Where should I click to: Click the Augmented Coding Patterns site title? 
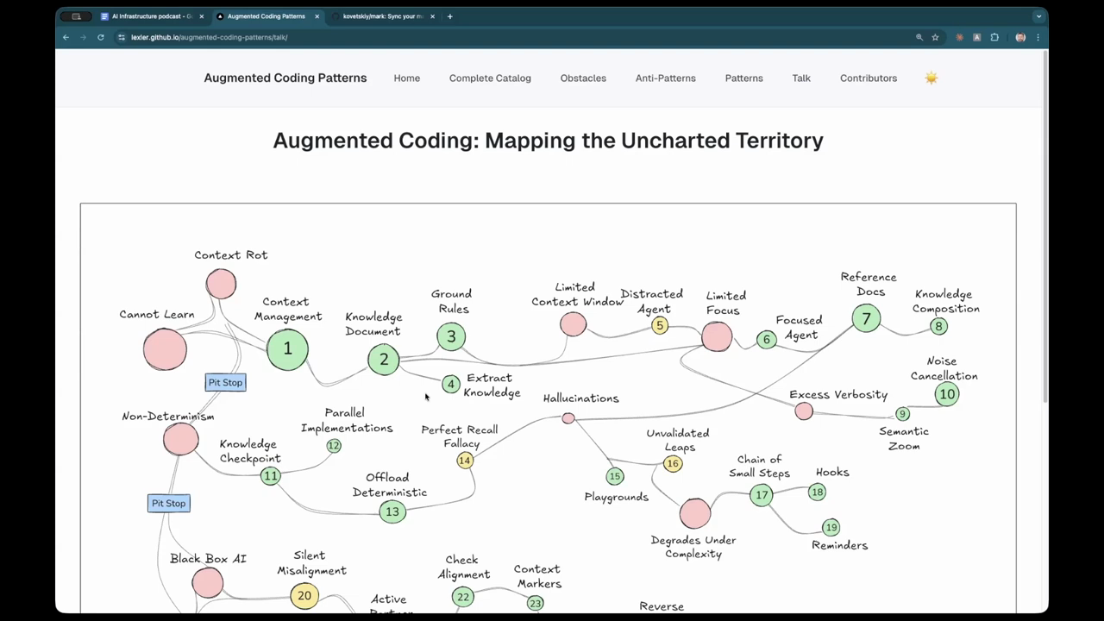tap(285, 78)
